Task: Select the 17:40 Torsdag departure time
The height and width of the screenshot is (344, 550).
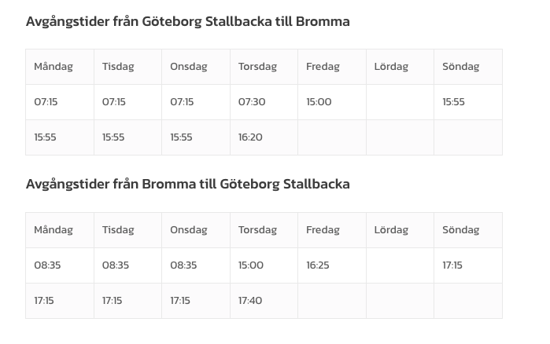Action: pyautogui.click(x=250, y=301)
